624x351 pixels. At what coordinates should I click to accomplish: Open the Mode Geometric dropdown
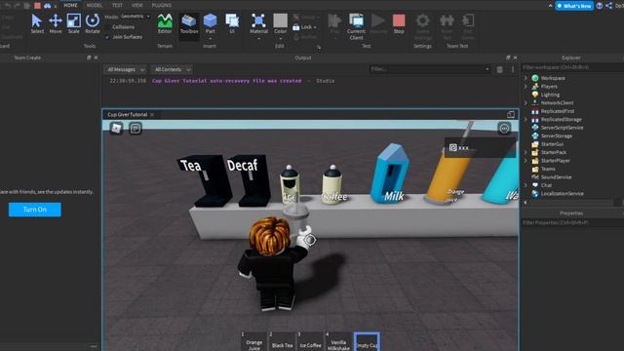click(x=136, y=17)
